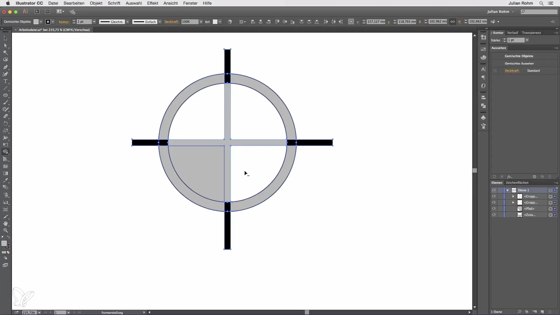Toggle constrain width and height proportions link

(452, 22)
